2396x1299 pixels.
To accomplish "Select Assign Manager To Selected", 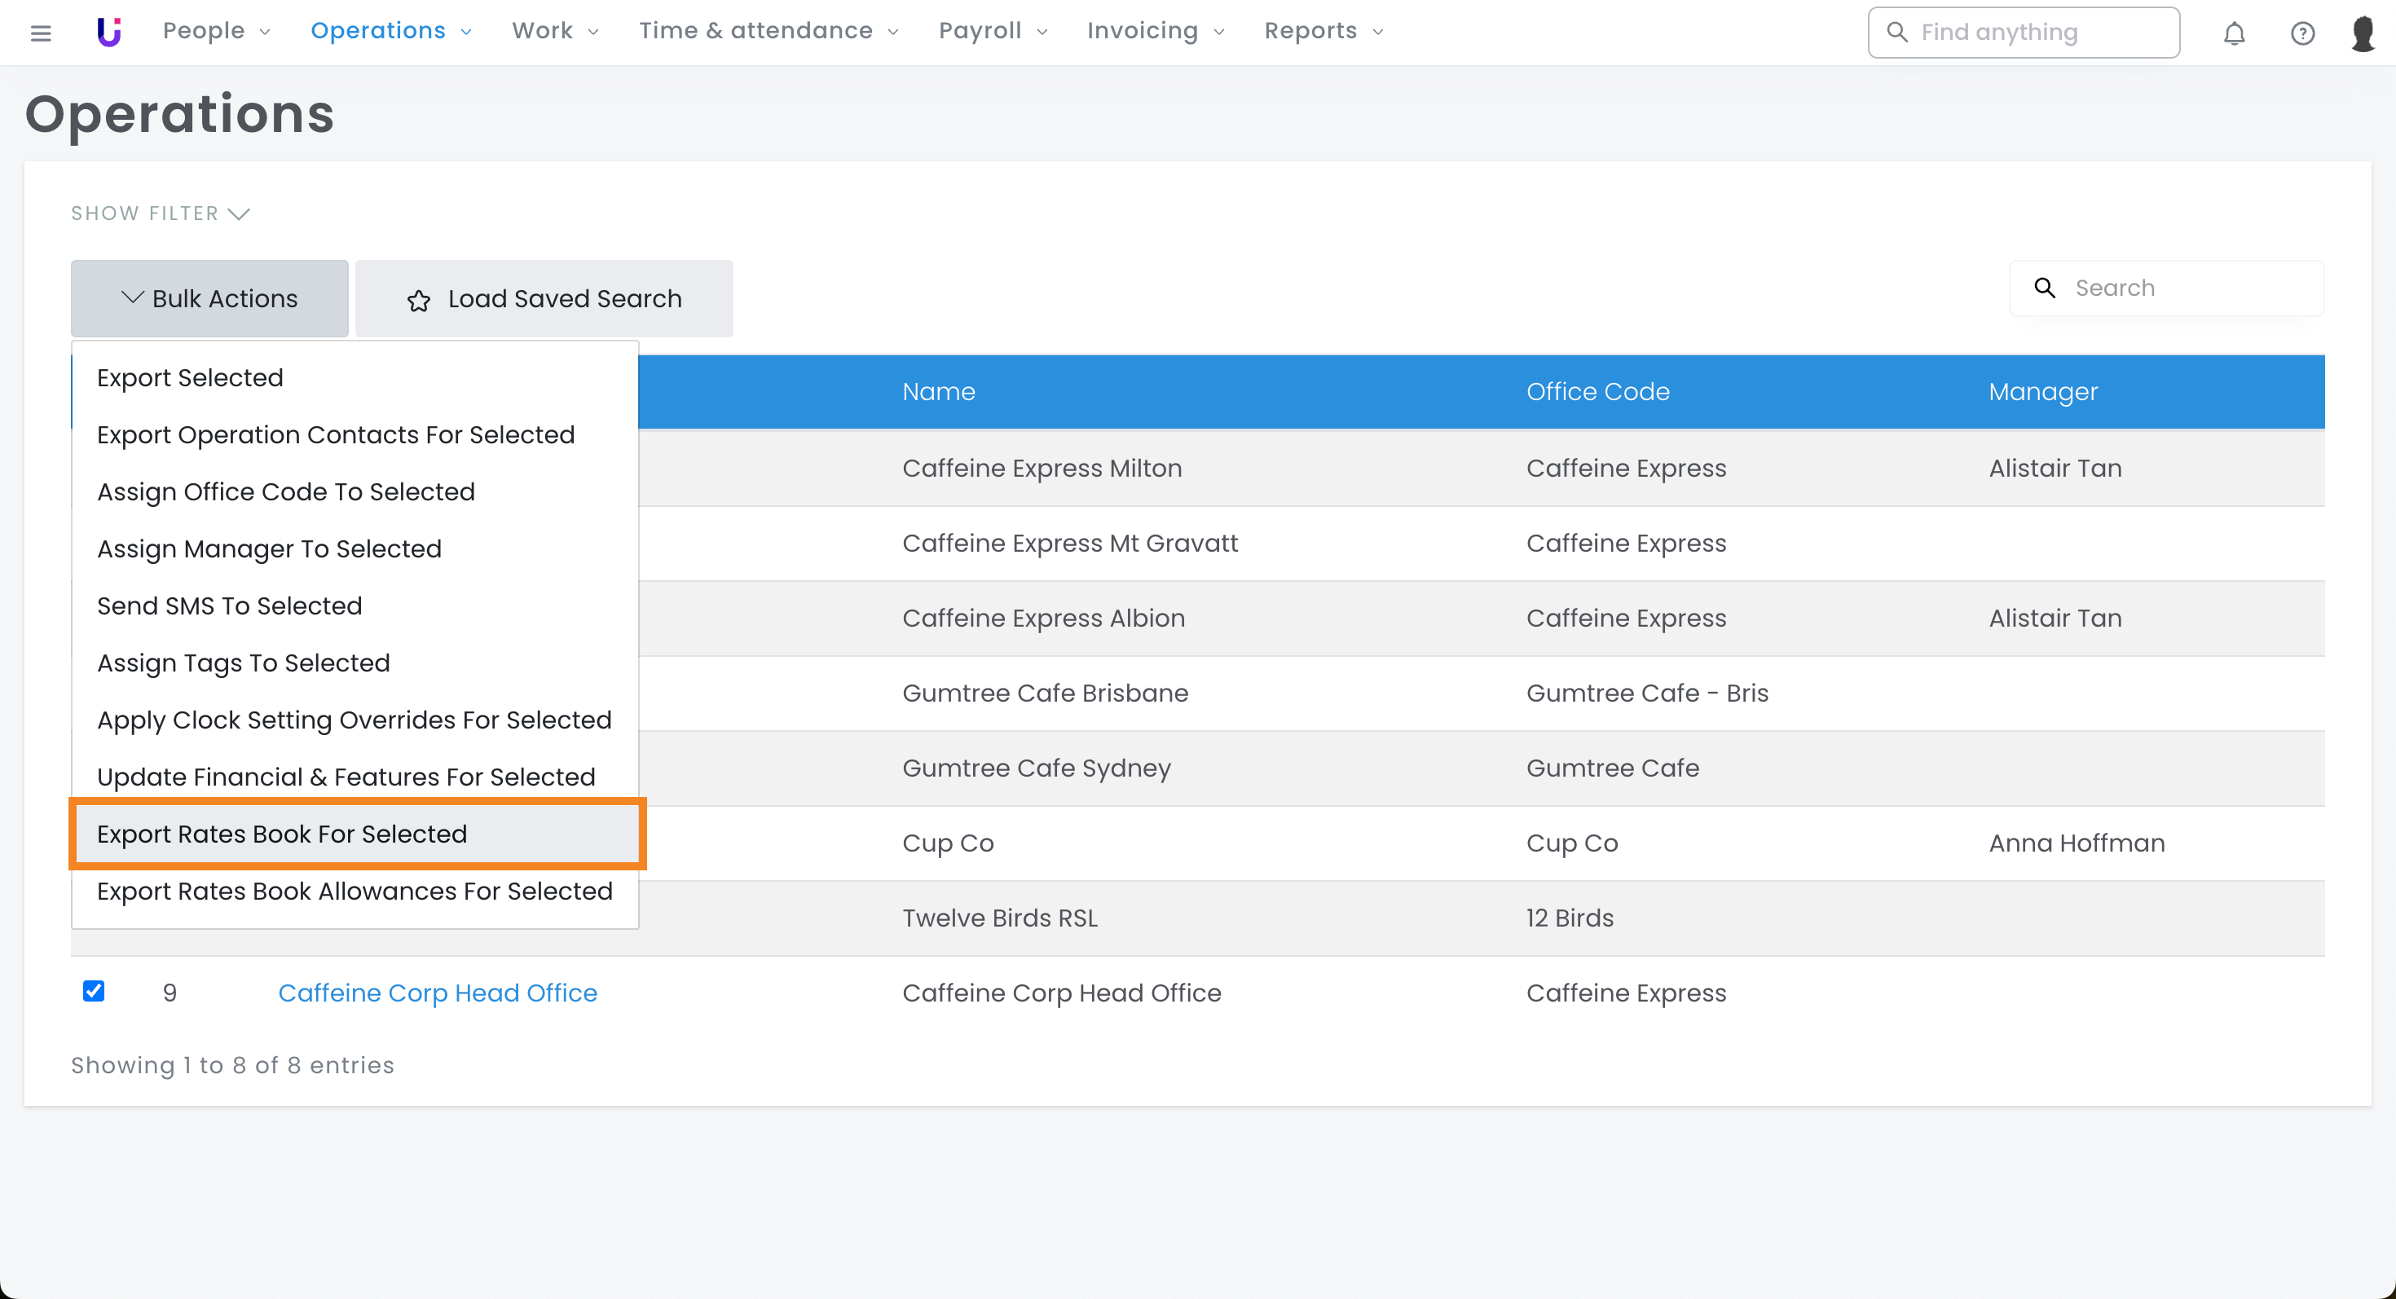I will click(269, 548).
